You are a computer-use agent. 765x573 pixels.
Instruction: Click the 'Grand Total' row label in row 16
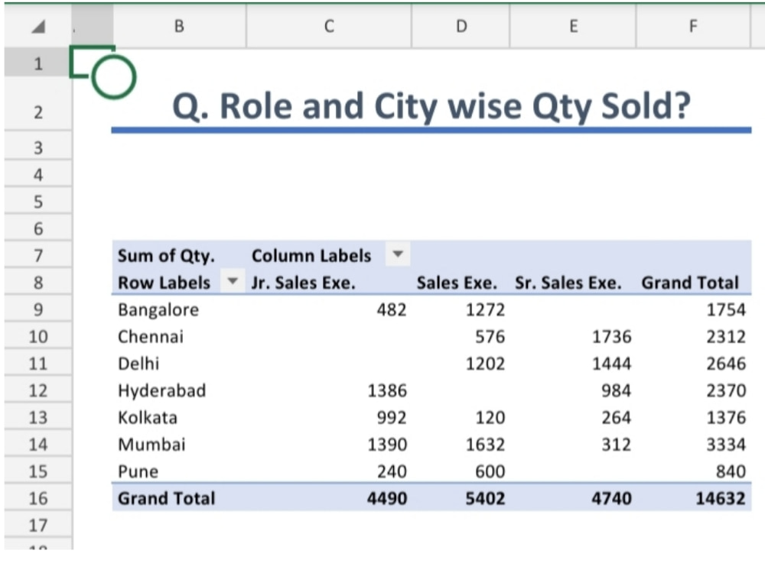[166, 498]
